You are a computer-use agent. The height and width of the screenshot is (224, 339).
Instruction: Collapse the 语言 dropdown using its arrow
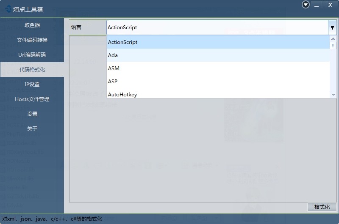332,27
